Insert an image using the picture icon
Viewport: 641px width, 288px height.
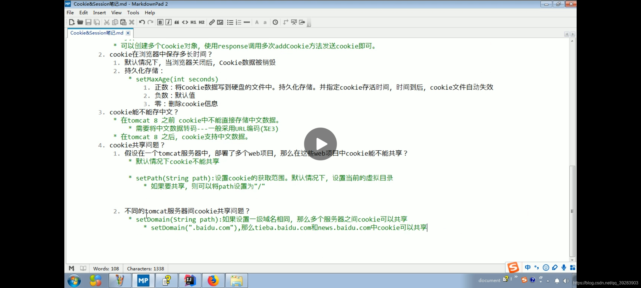tap(220, 22)
